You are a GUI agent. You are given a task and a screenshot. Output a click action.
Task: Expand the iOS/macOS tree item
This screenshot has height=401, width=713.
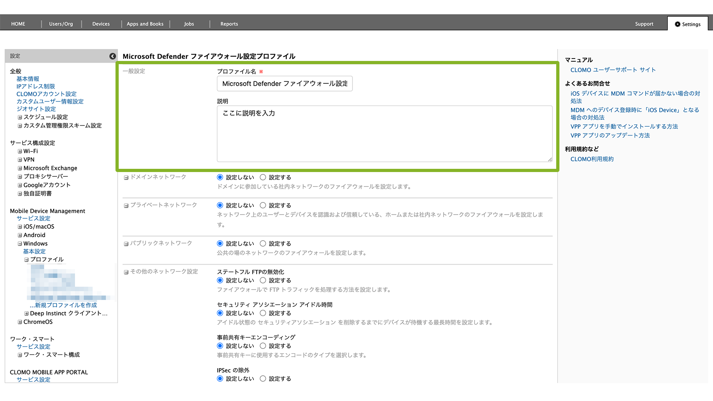tap(20, 227)
